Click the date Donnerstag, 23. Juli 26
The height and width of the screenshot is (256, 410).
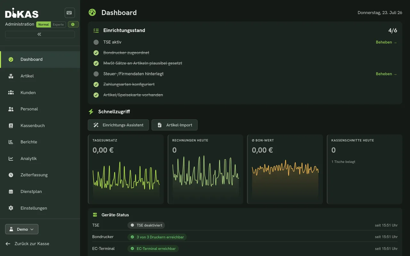pyautogui.click(x=380, y=13)
